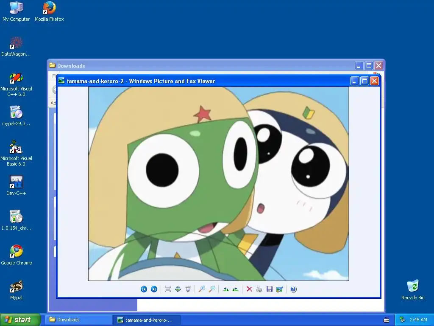Click the Safely Remove Hardware tray icon
Image resolution: width=434 pixels, height=326 pixels.
coord(402,320)
